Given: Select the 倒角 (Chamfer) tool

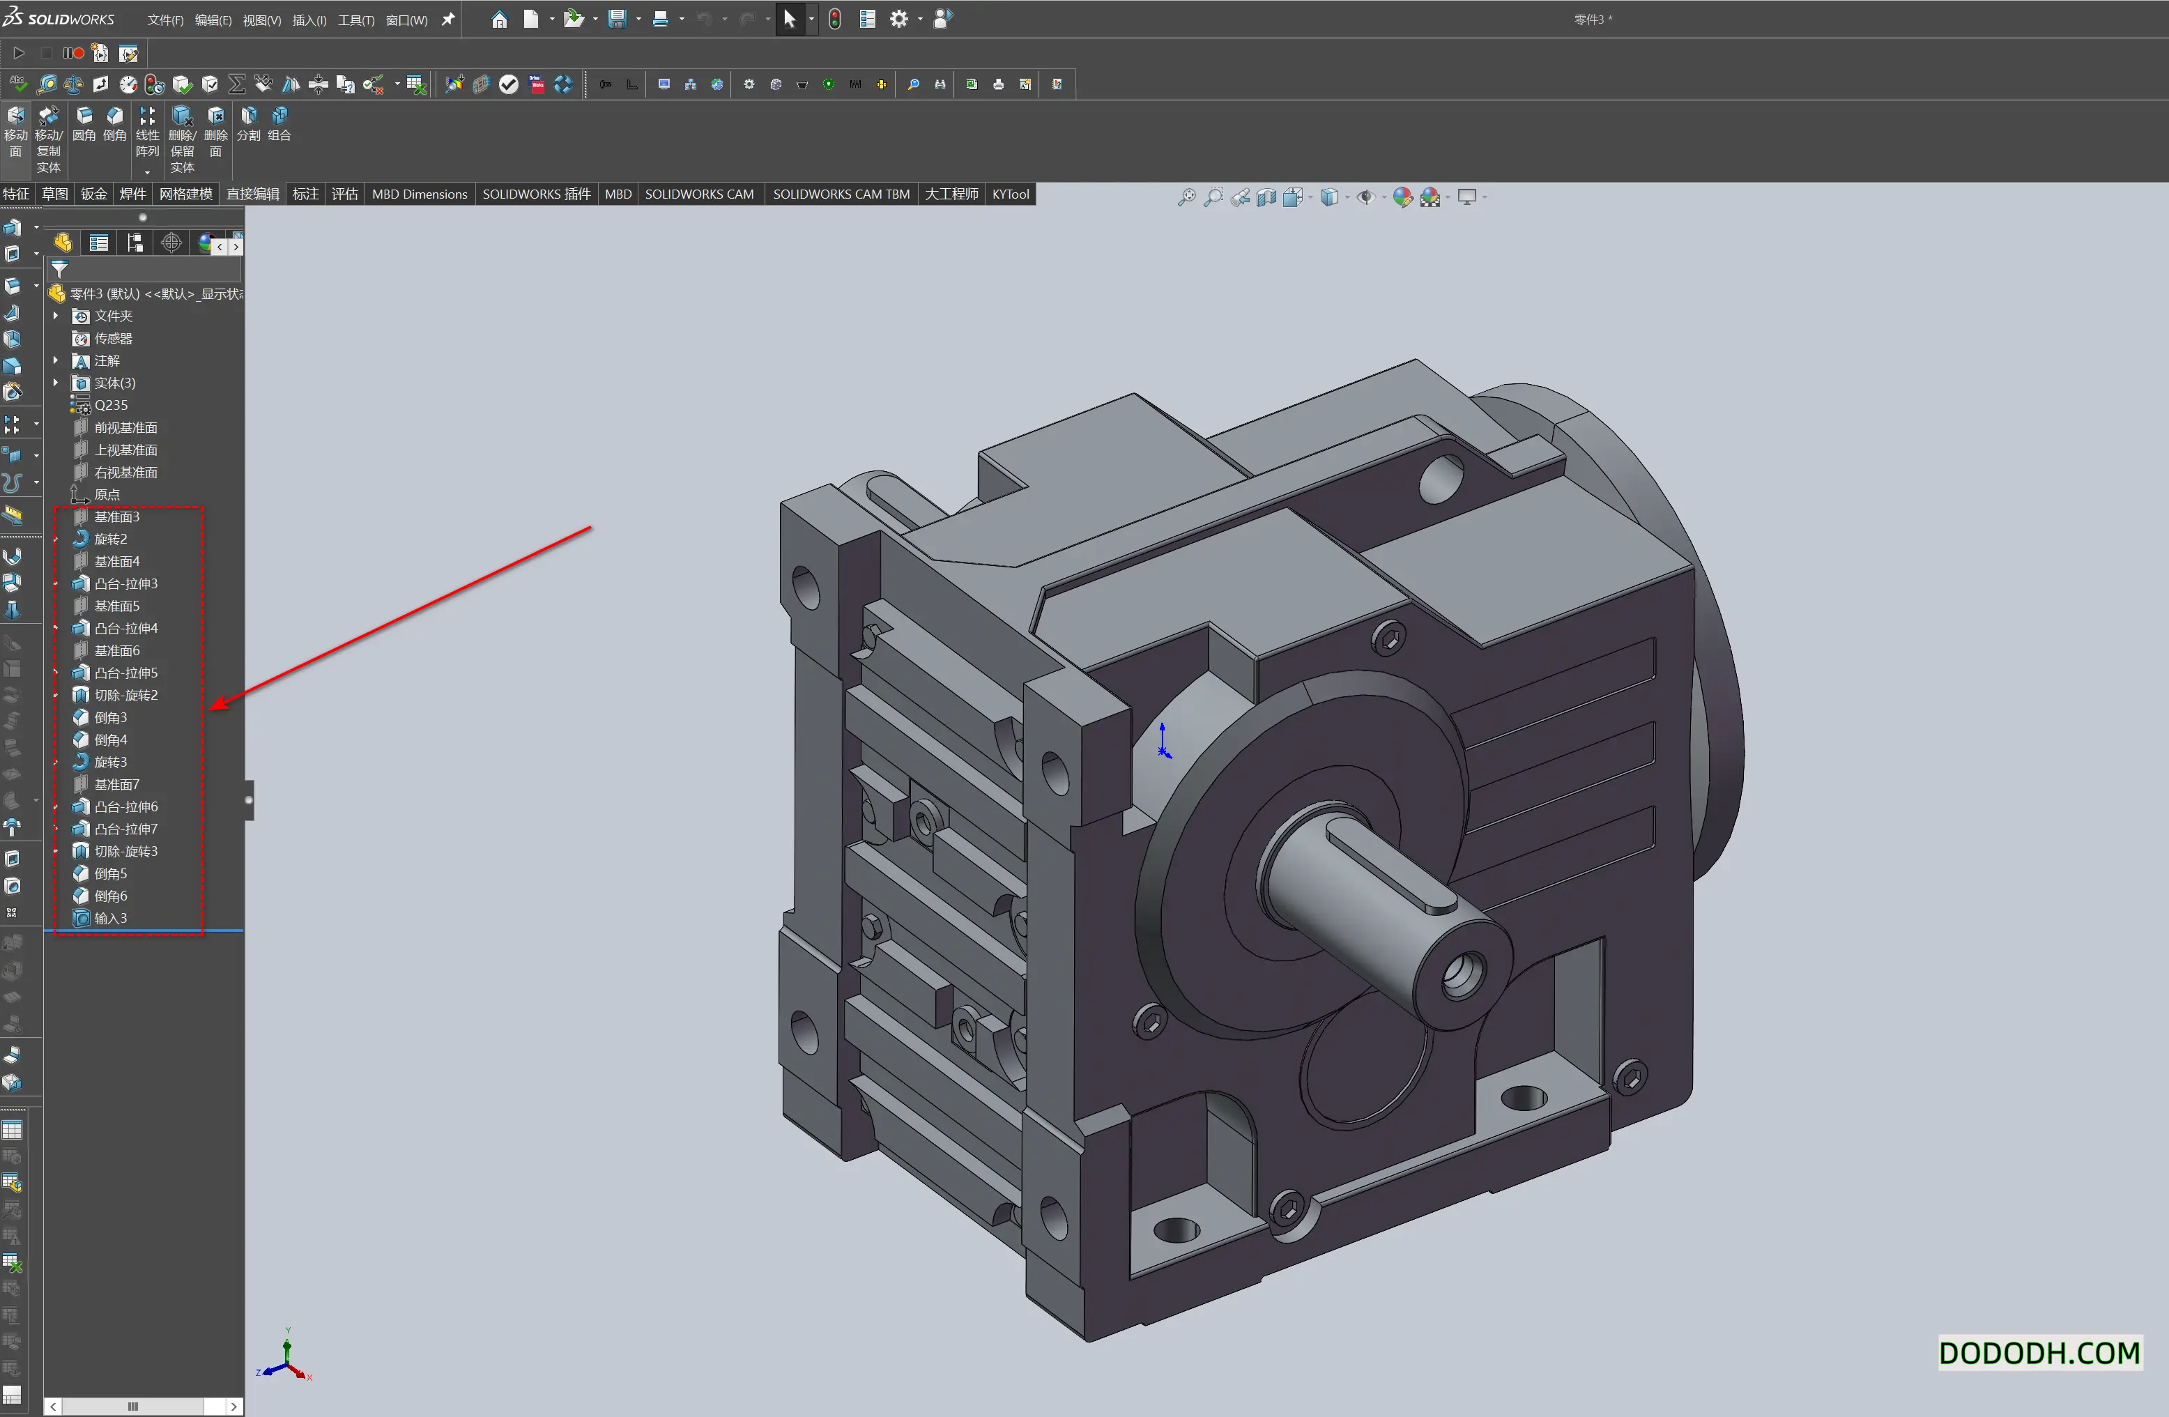Looking at the screenshot, I should point(114,128).
